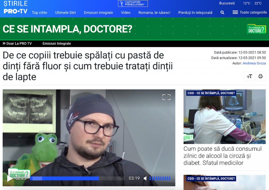The image size is (269, 190).
Task: Open Pierduți în teleșcoală section
Action: pyautogui.click(x=195, y=13)
